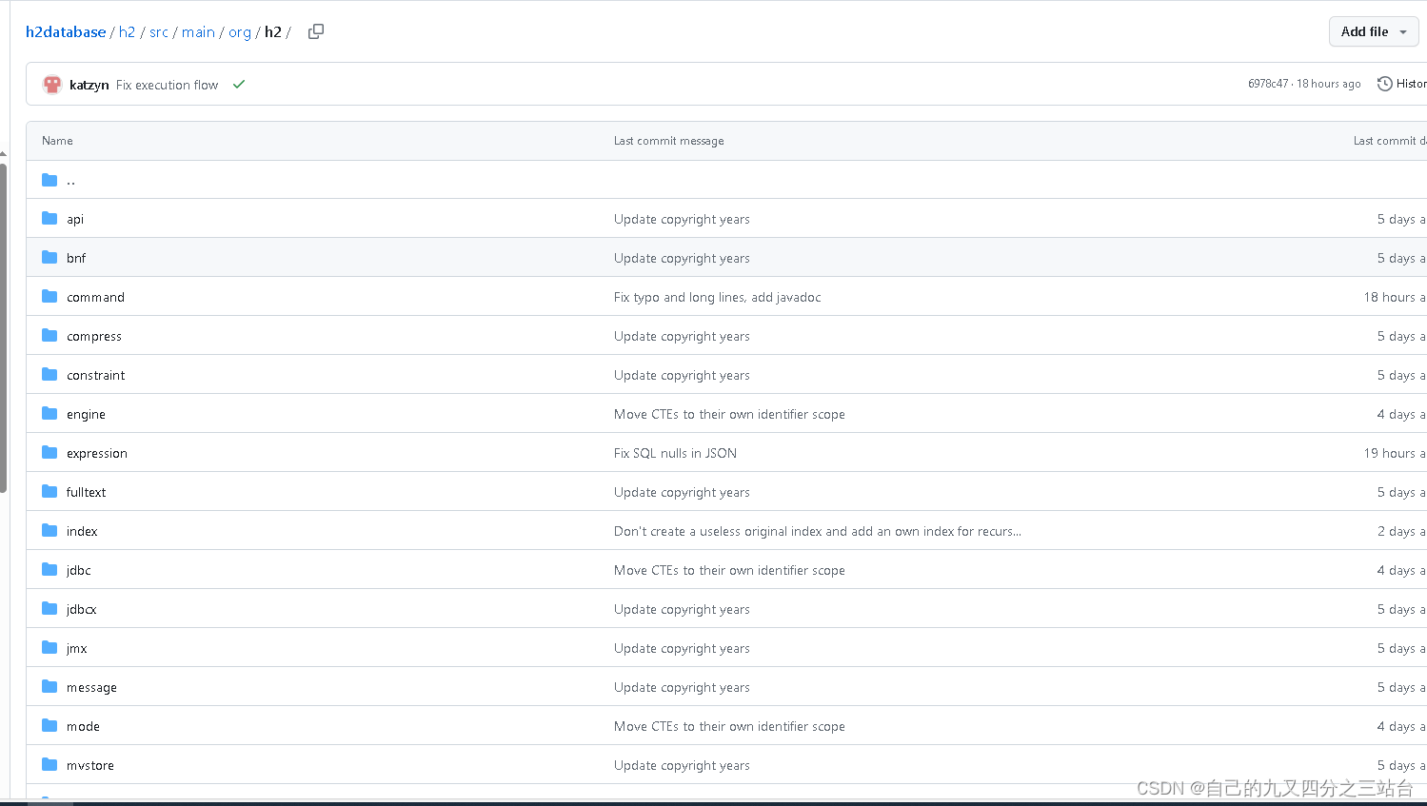1427x806 pixels.
Task: Click the folder icon next to mode
Action: pos(50,726)
